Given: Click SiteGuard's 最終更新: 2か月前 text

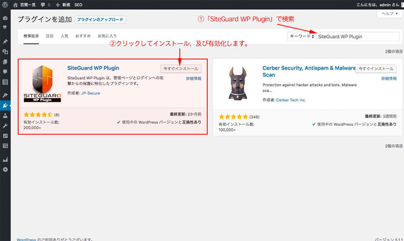Looking at the screenshot, I should click(x=185, y=114).
